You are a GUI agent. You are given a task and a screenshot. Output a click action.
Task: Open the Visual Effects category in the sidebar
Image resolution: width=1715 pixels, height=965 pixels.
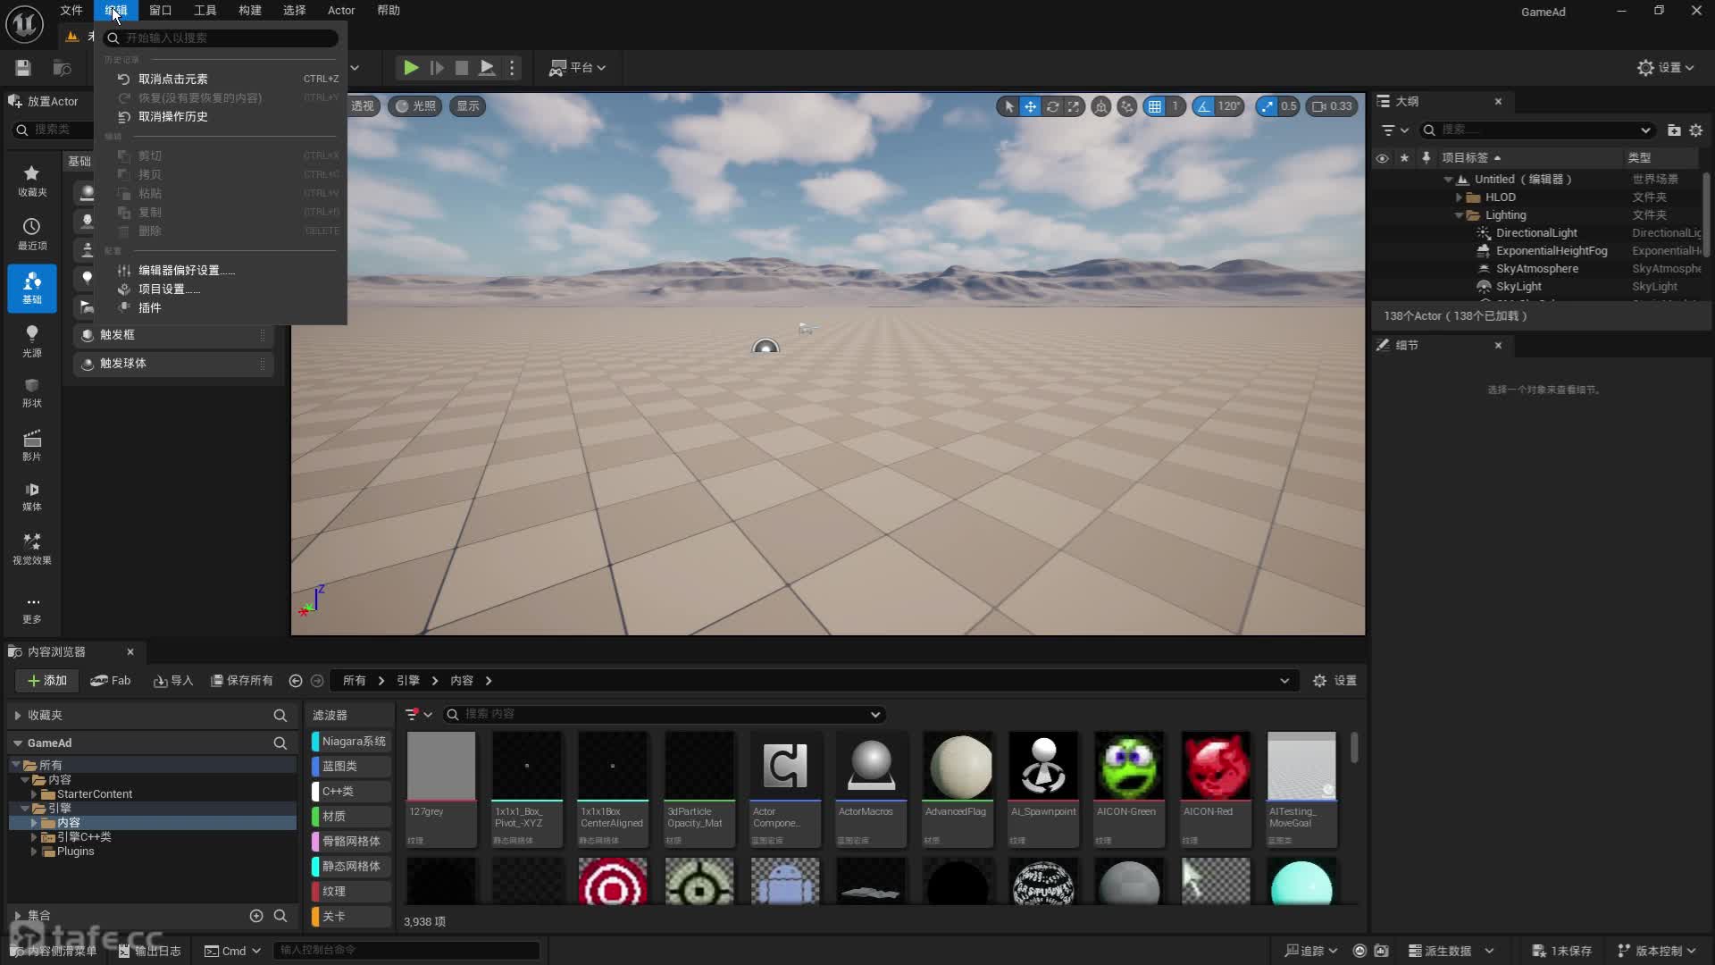31,548
